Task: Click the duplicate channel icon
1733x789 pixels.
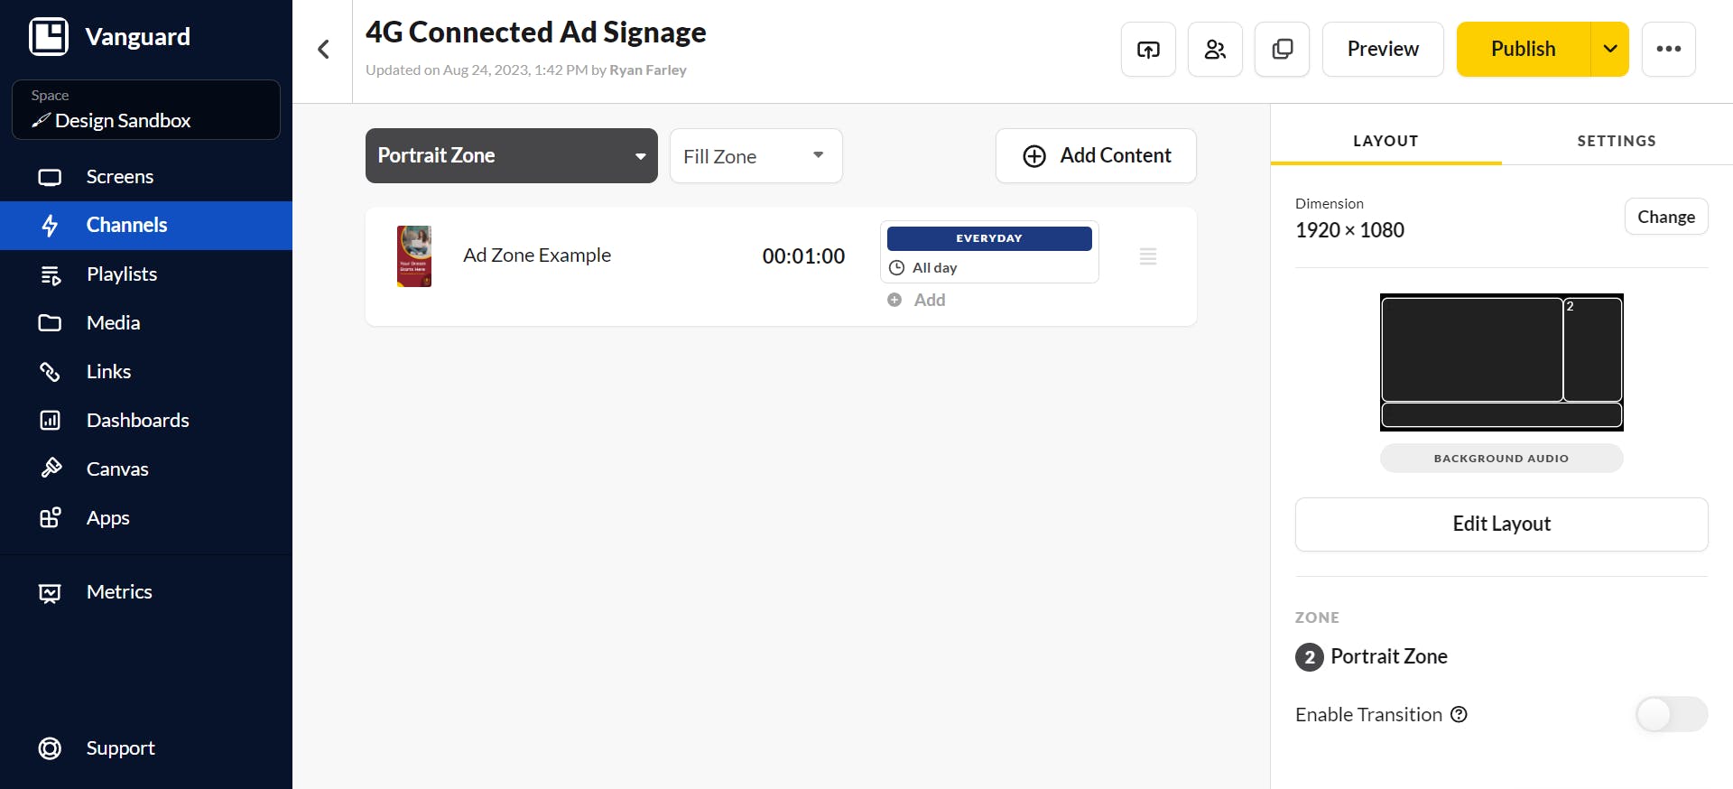Action: click(1282, 49)
